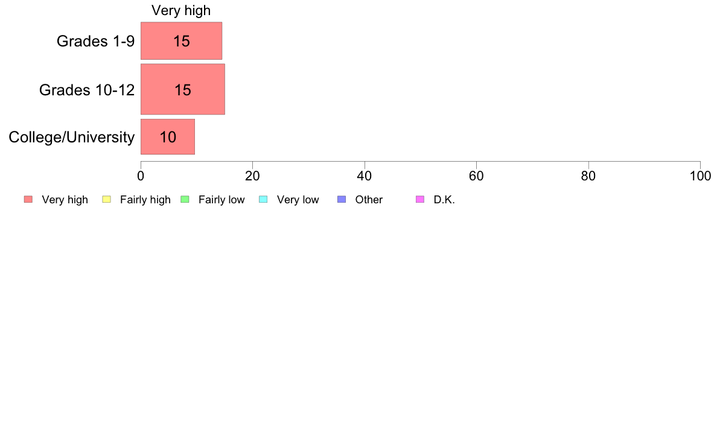Click the Fairly high yellow legend swatch
Image resolution: width=717 pixels, height=444 pixels.
107,199
